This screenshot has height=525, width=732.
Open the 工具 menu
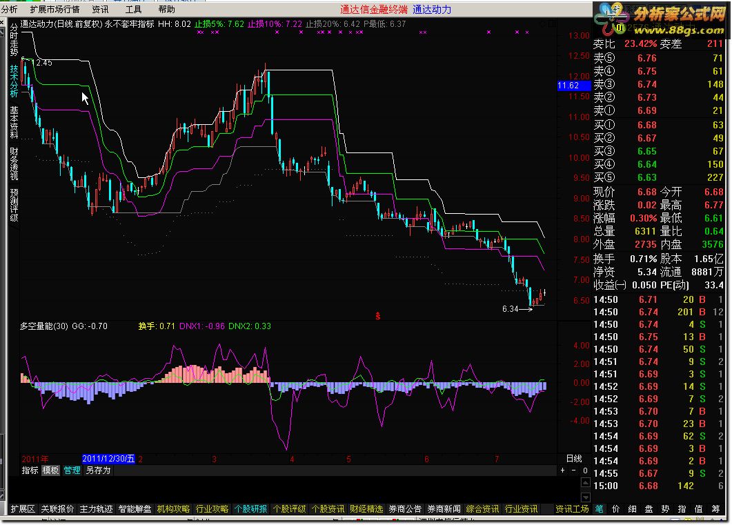pos(134,10)
